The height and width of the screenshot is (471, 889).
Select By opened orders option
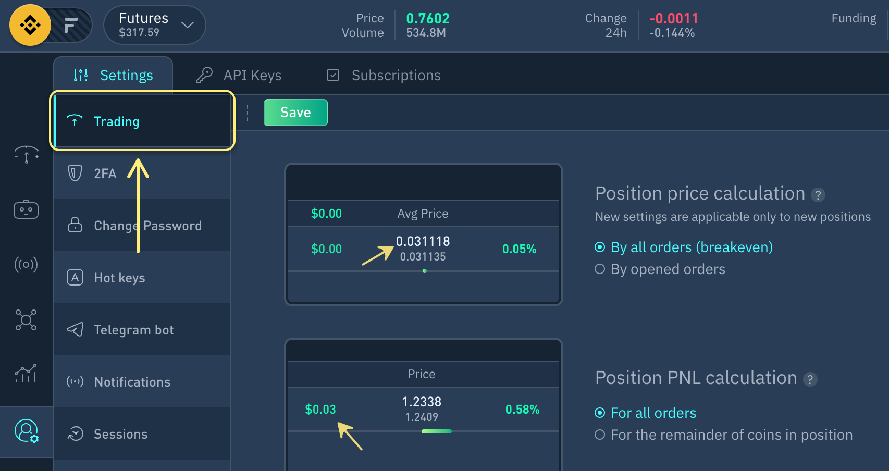click(660, 269)
